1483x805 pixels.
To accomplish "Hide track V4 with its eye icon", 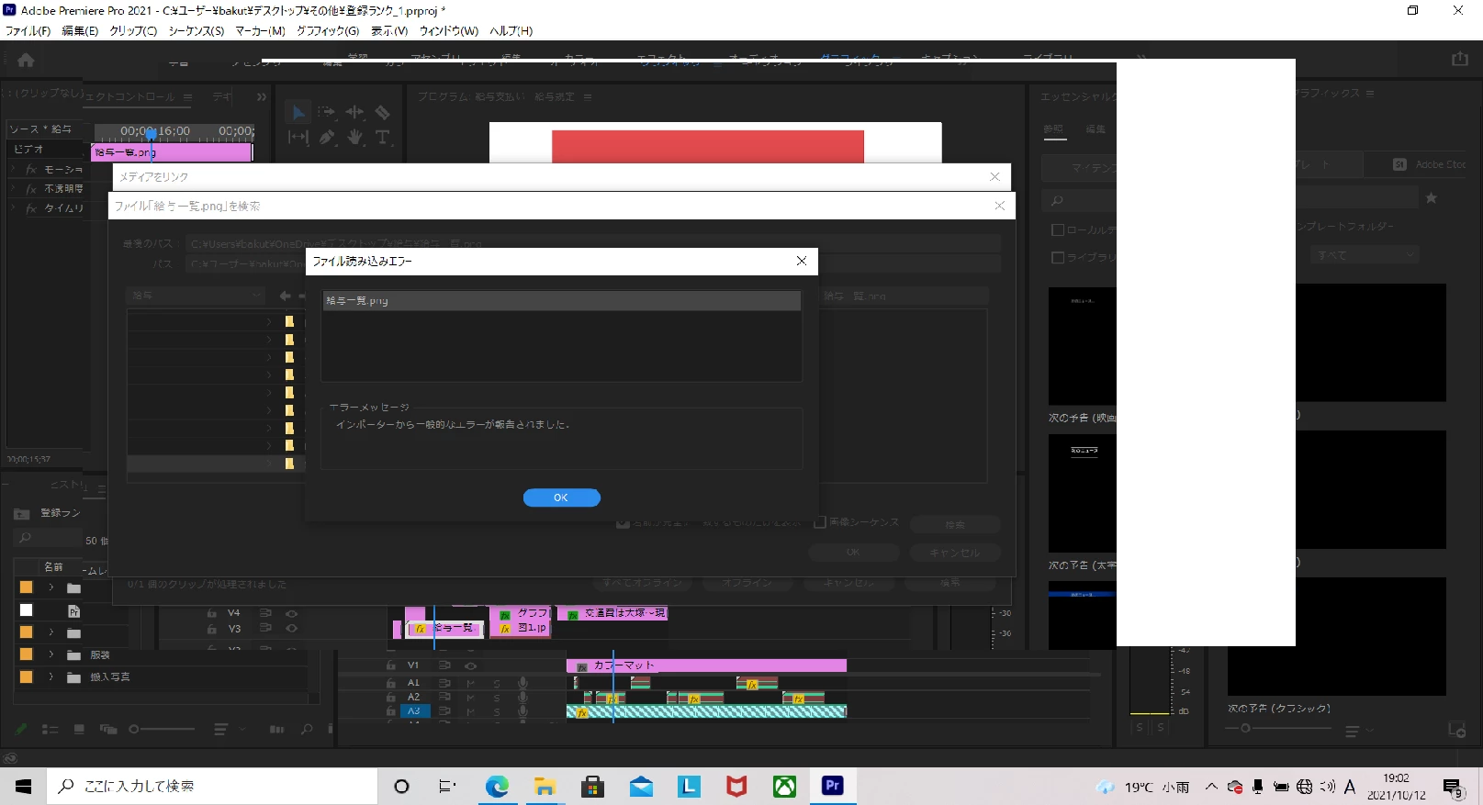I will coord(292,613).
